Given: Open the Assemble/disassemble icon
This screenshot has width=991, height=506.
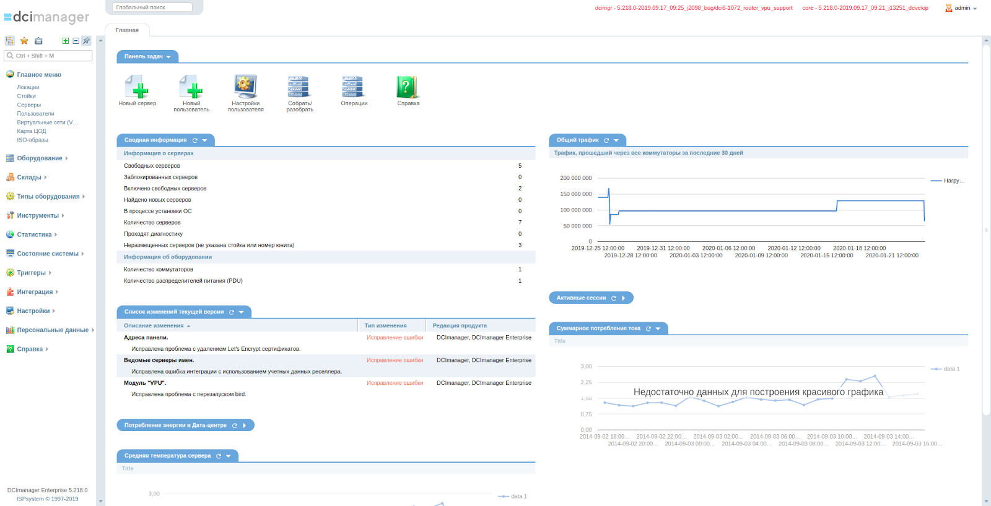Looking at the screenshot, I should 300,93.
